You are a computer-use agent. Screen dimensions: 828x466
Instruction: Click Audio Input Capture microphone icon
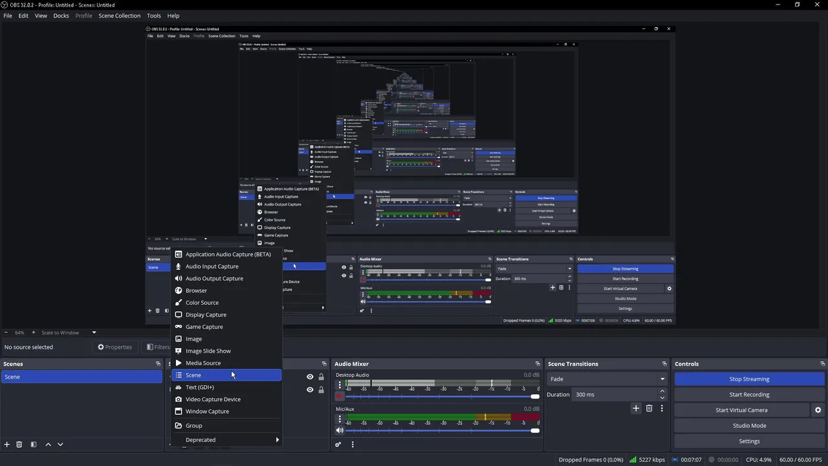(179, 267)
